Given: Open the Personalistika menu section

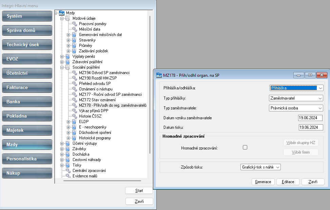Looking at the screenshot, I should tap(27, 159).
